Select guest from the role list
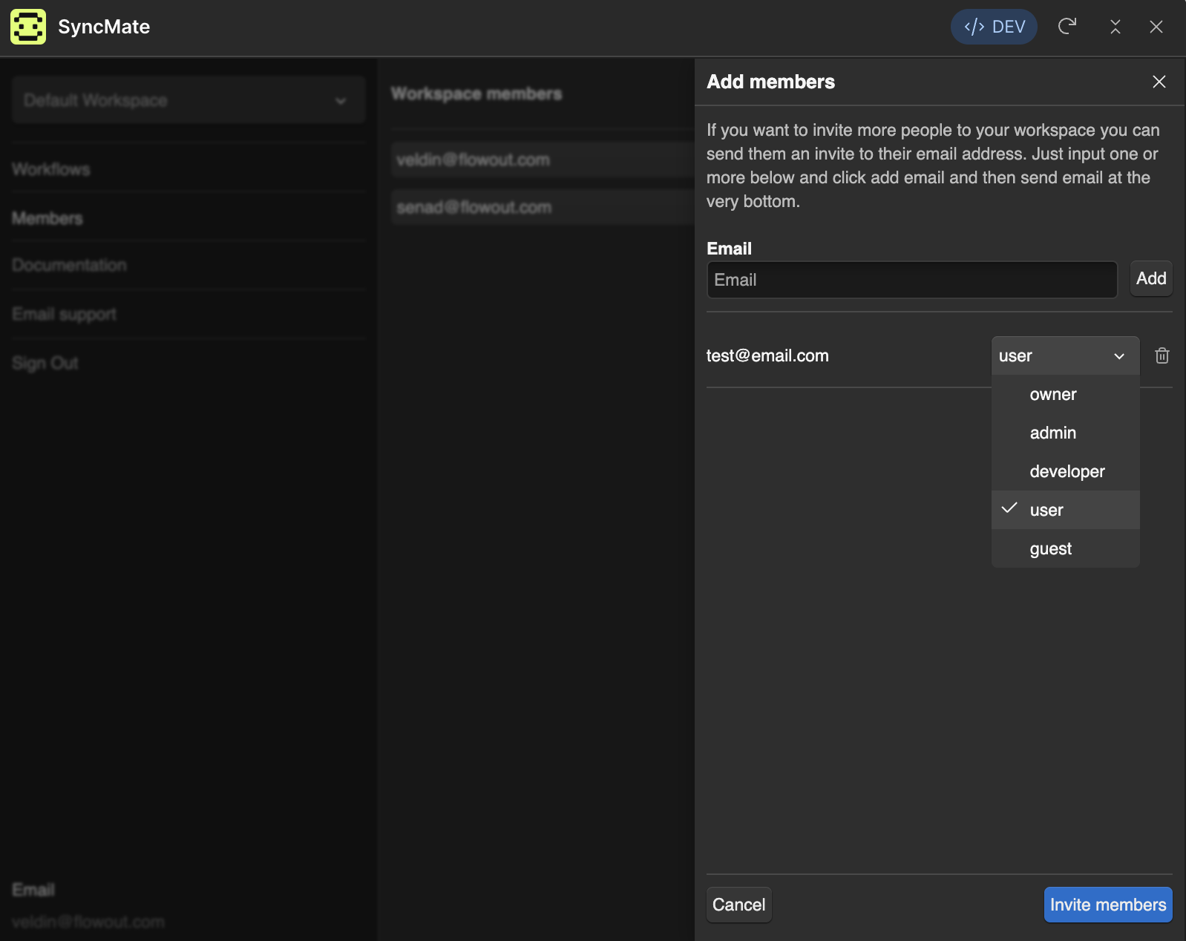The width and height of the screenshot is (1186, 941). (x=1050, y=549)
